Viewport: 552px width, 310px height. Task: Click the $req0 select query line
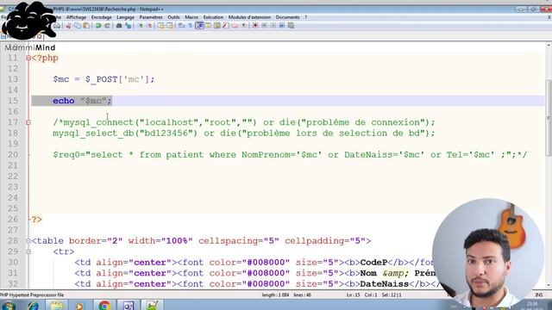(x=290, y=155)
